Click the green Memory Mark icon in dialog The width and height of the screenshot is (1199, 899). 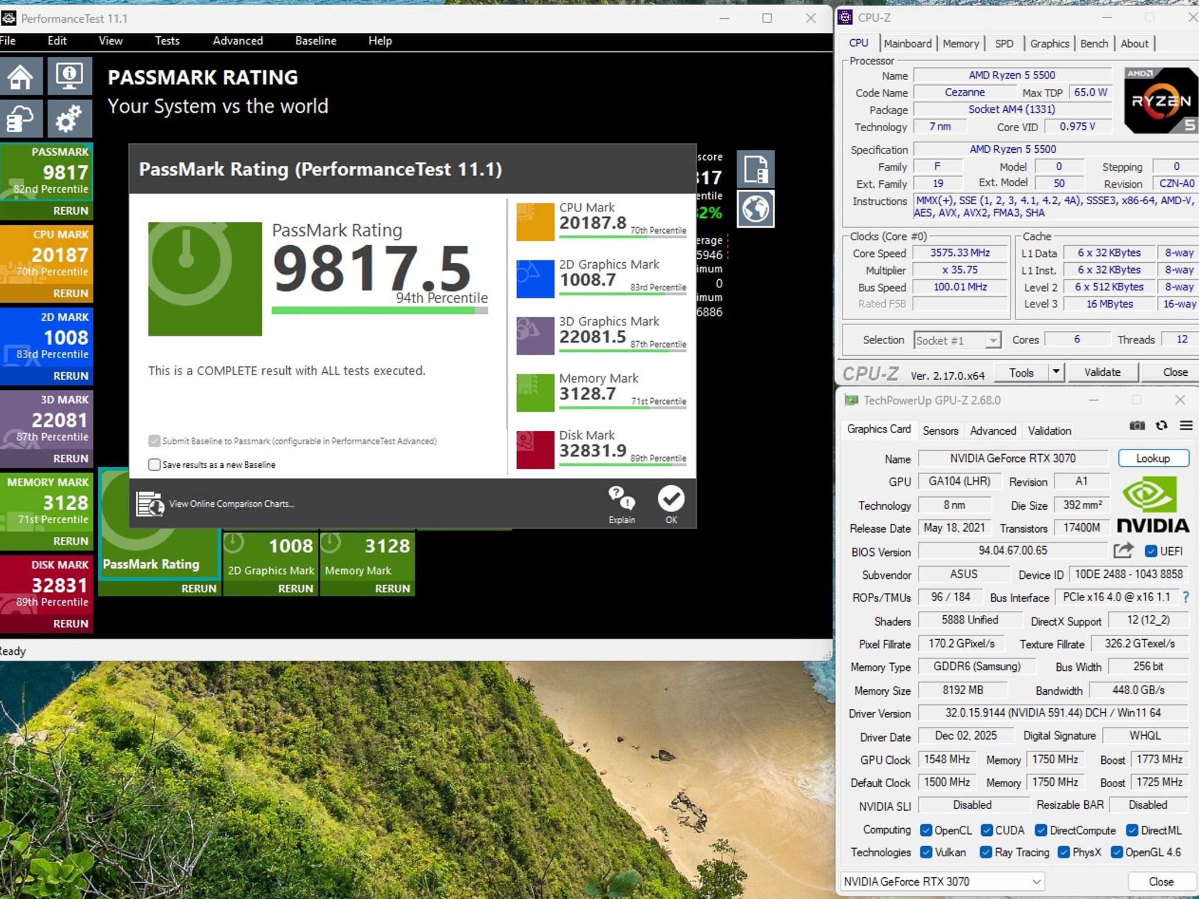pos(535,393)
